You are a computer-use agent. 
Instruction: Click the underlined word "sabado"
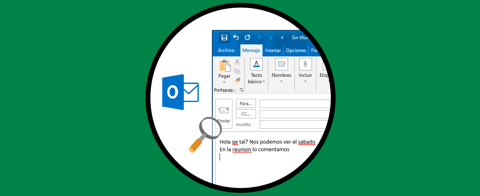(307, 142)
